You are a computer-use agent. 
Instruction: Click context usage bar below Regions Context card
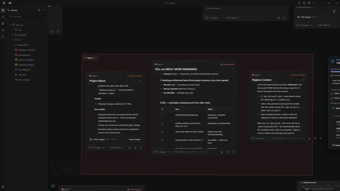[268, 138]
